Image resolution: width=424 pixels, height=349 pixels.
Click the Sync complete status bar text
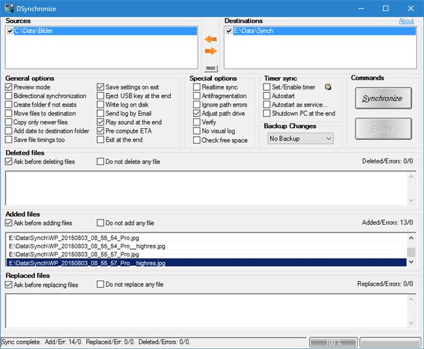96,342
